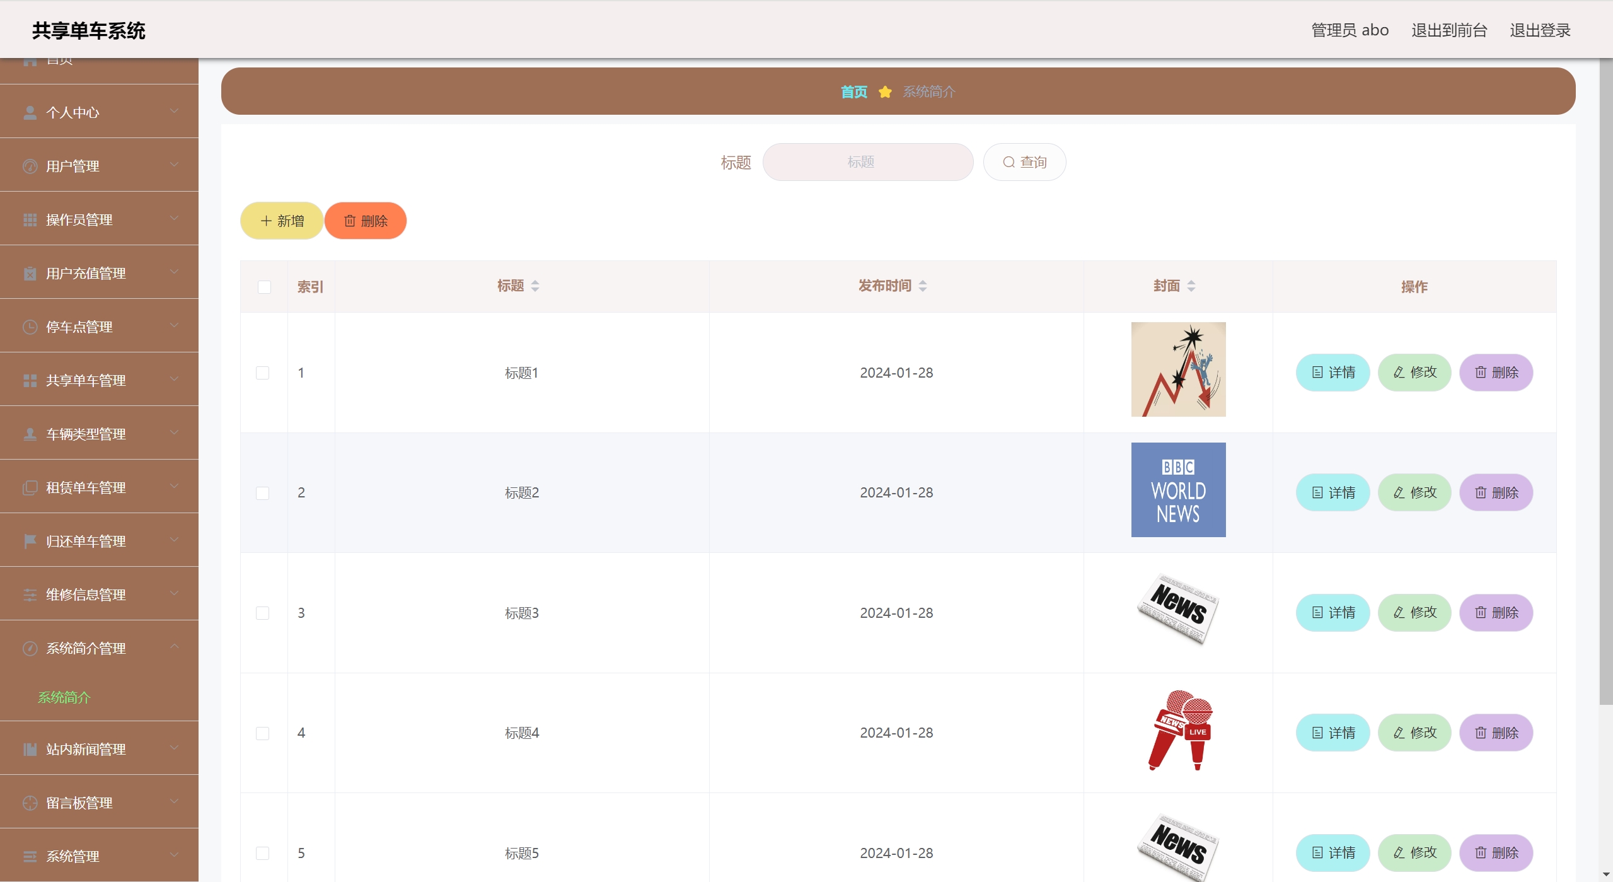The width and height of the screenshot is (1613, 882).
Task: Click the user icon beside 个人中心
Action: tap(30, 113)
